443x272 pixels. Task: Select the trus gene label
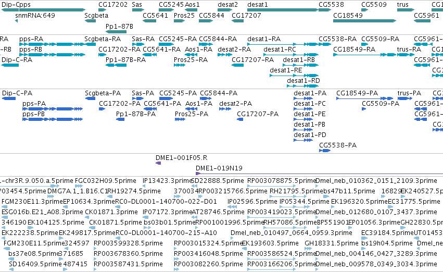click(x=402, y=5)
